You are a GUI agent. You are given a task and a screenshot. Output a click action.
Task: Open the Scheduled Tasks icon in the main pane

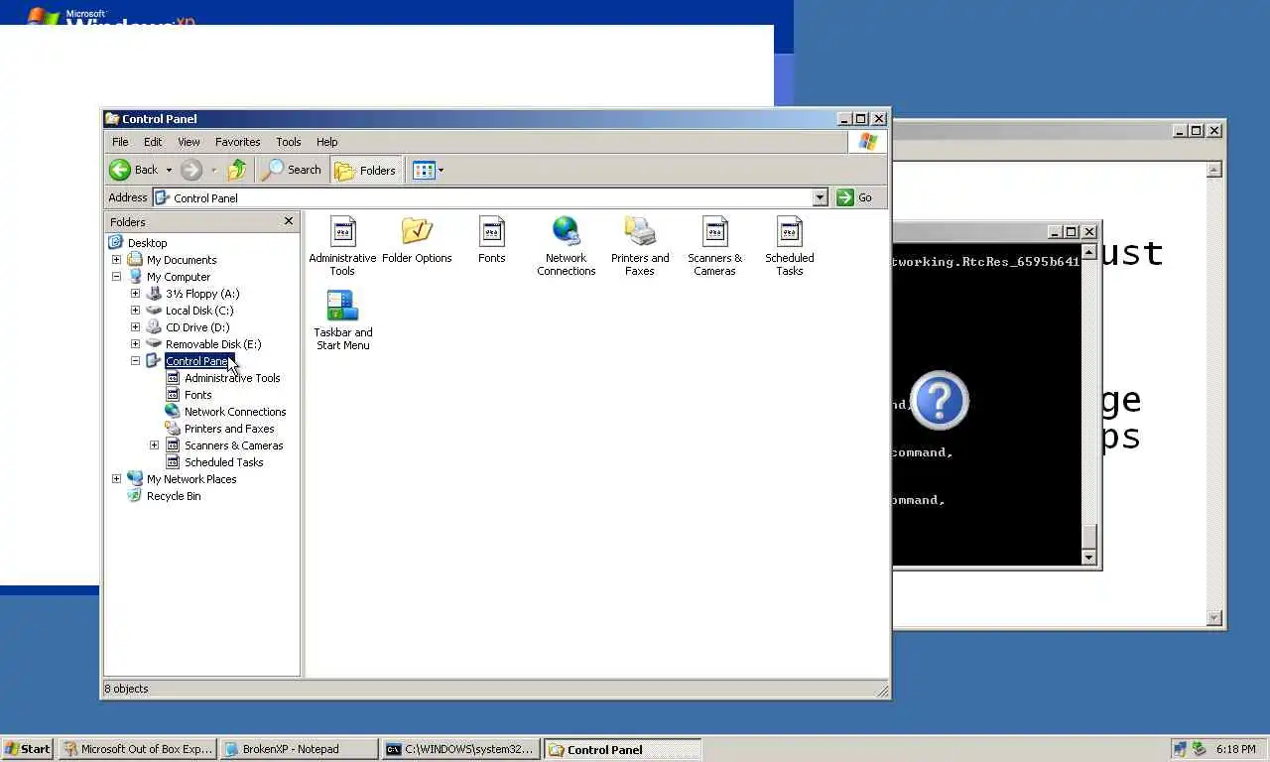point(790,246)
